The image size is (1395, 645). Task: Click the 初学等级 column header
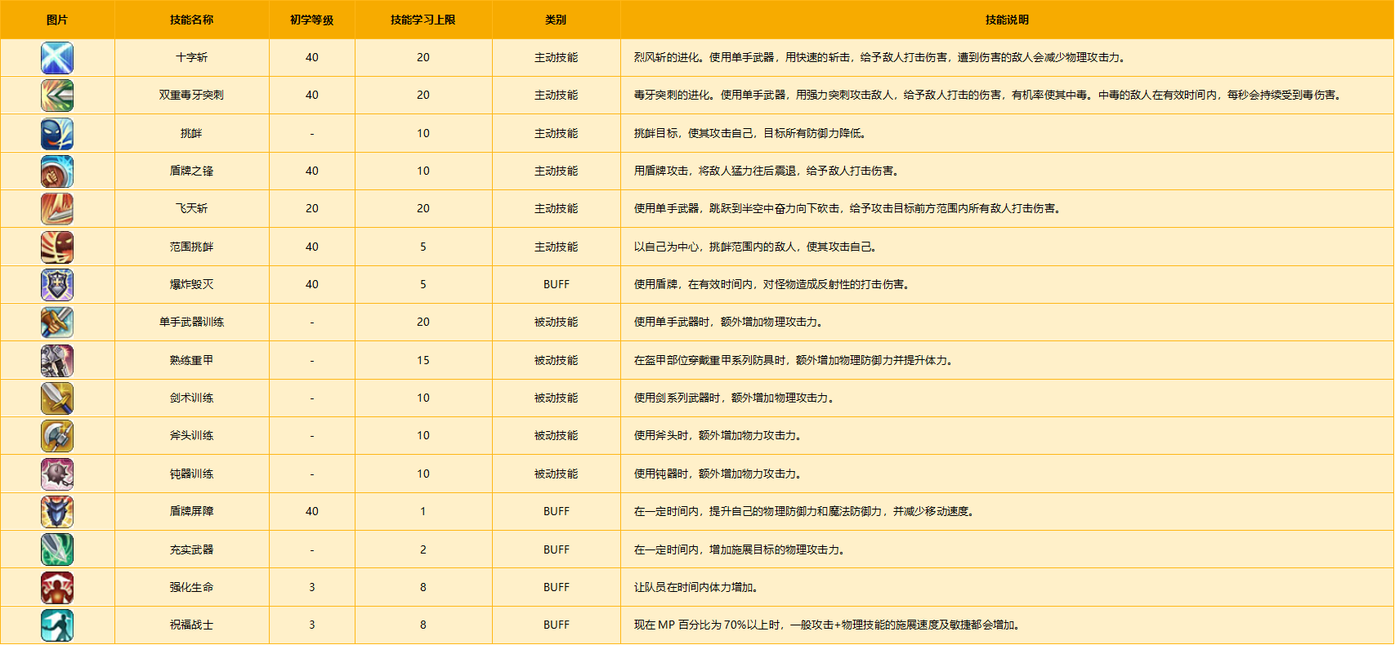click(311, 20)
